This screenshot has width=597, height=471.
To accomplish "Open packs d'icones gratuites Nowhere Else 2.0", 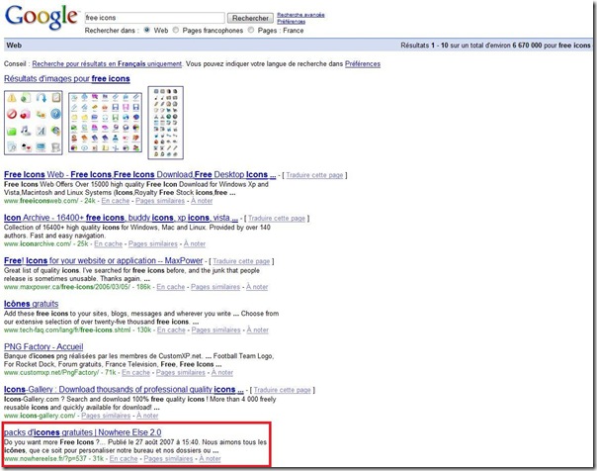I will pyautogui.click(x=83, y=432).
